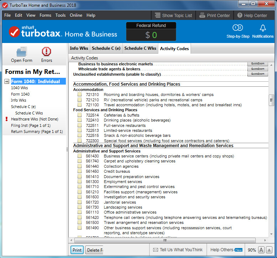The image size is (277, 258).
Task: Click the large A font size button
Action: tap(261, 250)
